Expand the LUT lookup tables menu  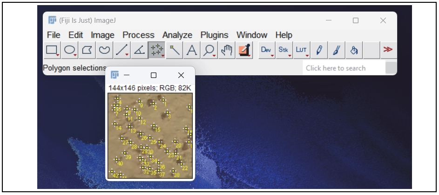(x=301, y=50)
